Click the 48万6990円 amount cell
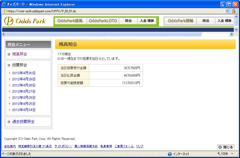The image size is (240, 158). tap(116, 76)
